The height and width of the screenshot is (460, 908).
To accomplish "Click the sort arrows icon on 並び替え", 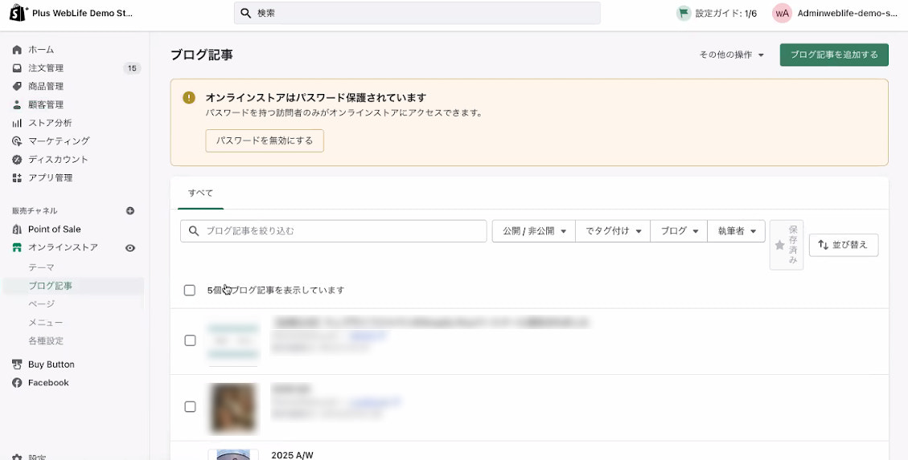I will 823,245.
